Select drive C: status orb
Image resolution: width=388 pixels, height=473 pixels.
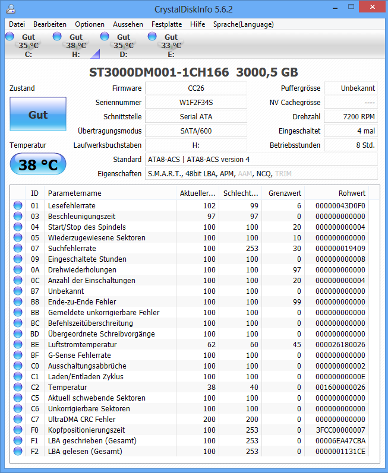tap(10, 37)
